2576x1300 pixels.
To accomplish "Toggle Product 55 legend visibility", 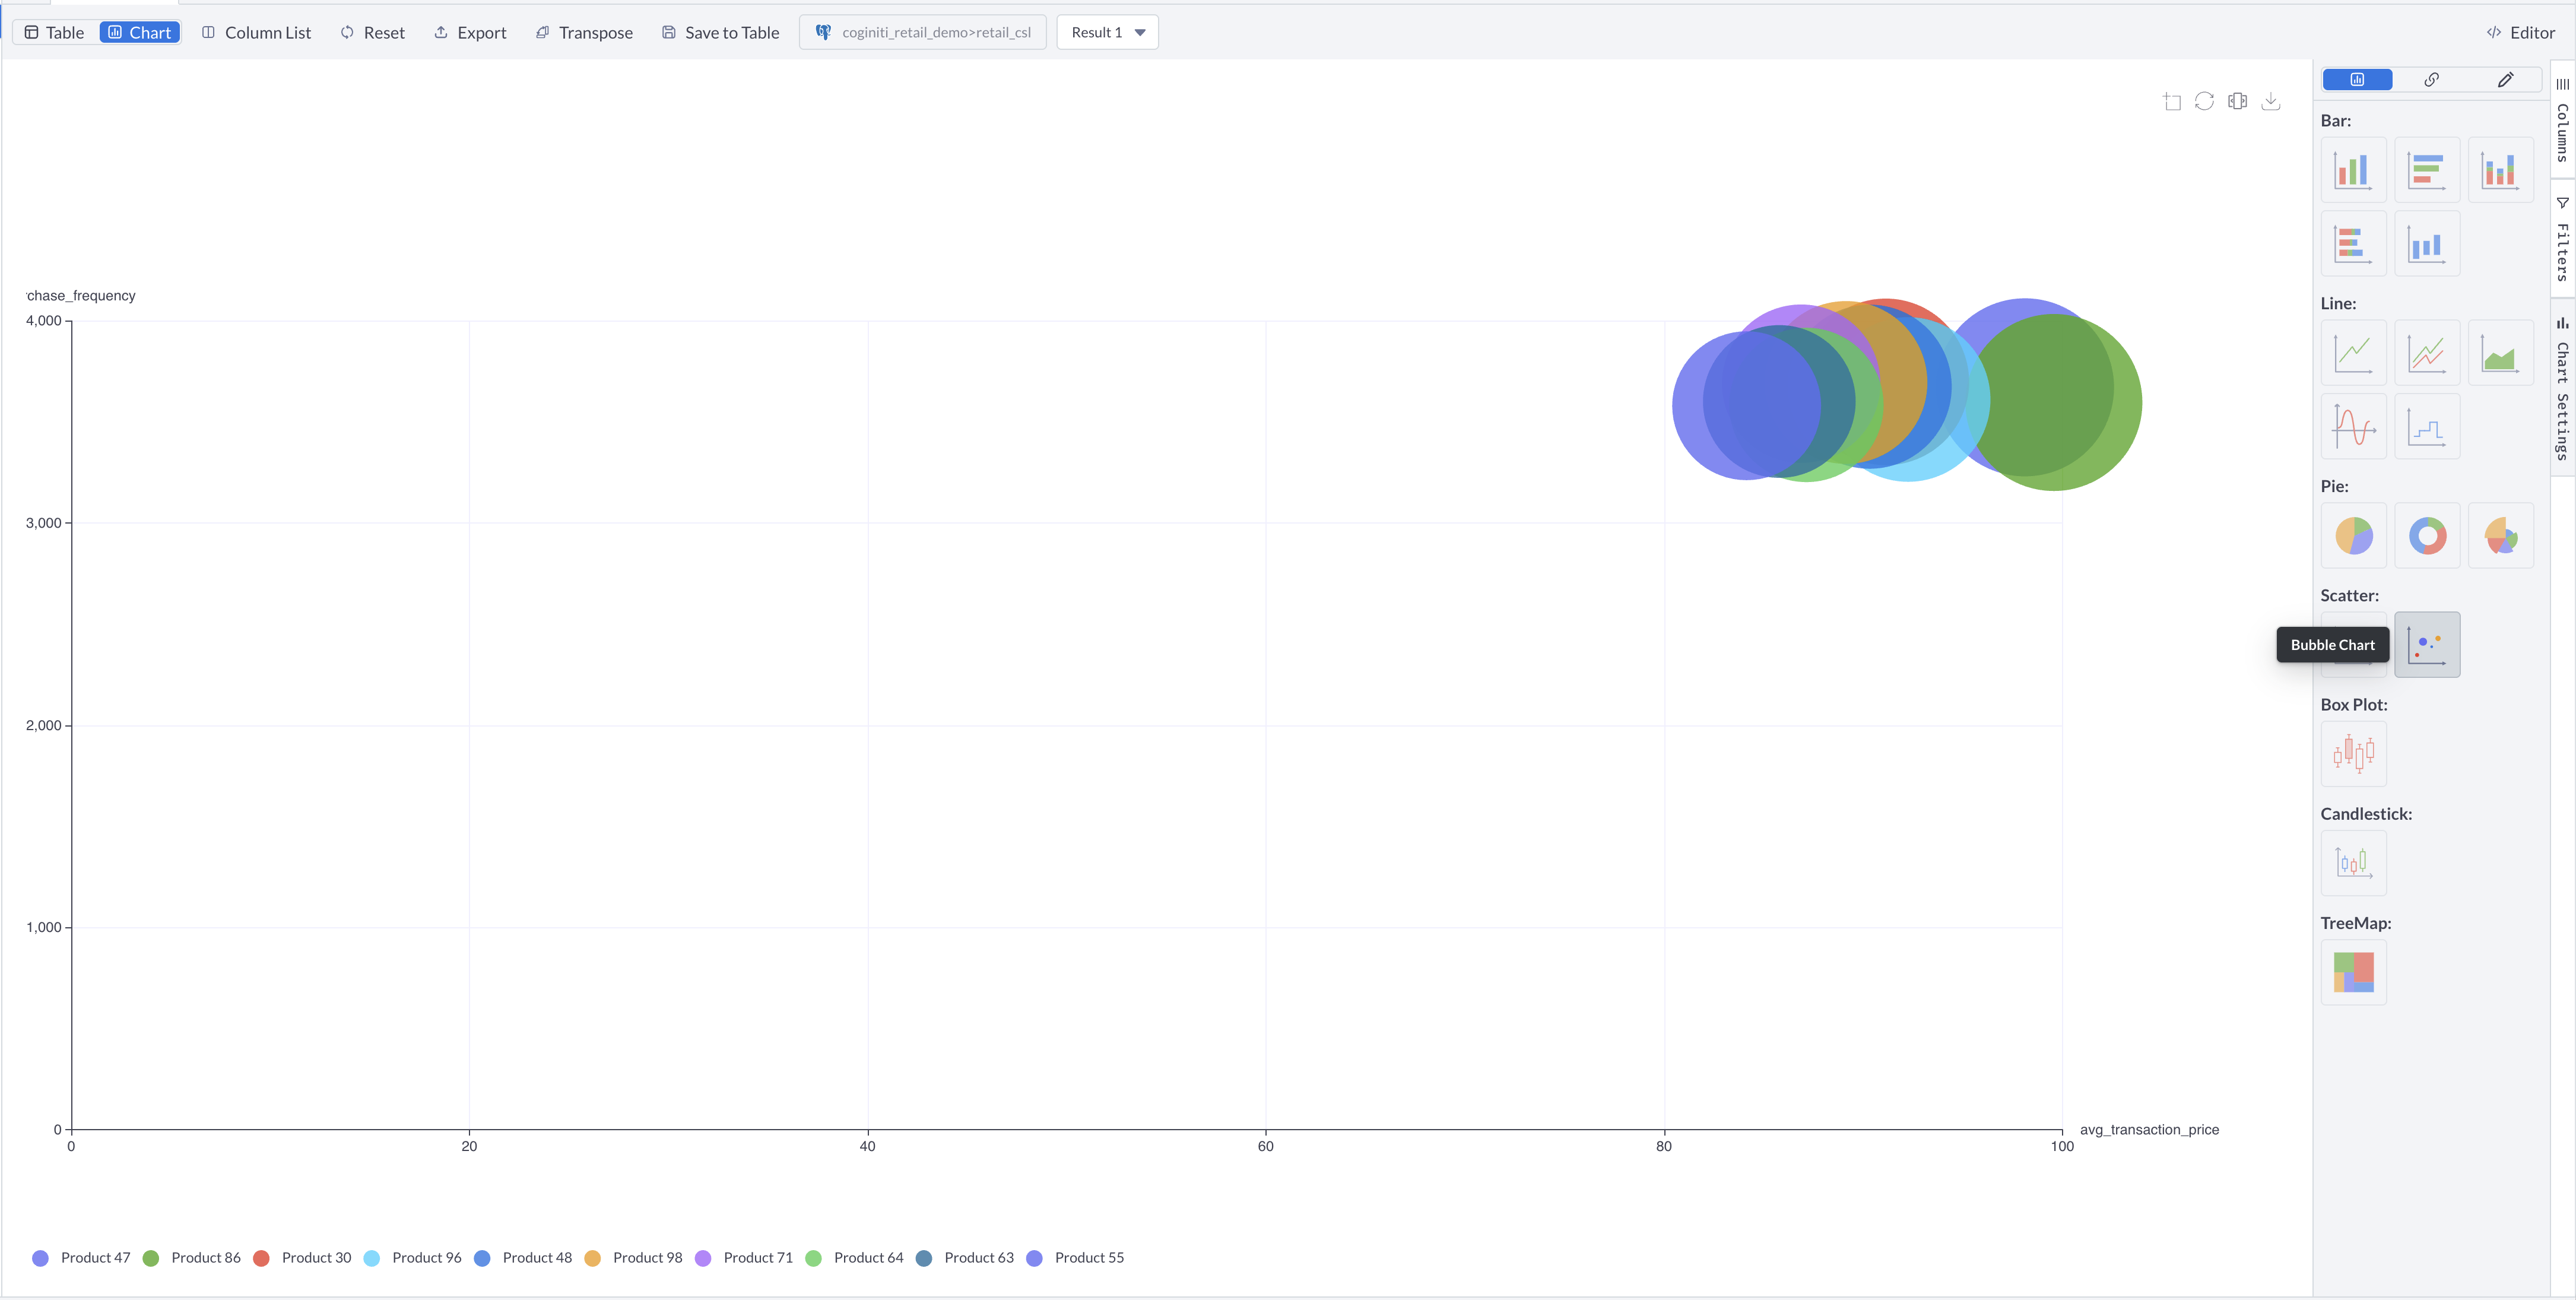I will [x=1089, y=1258].
